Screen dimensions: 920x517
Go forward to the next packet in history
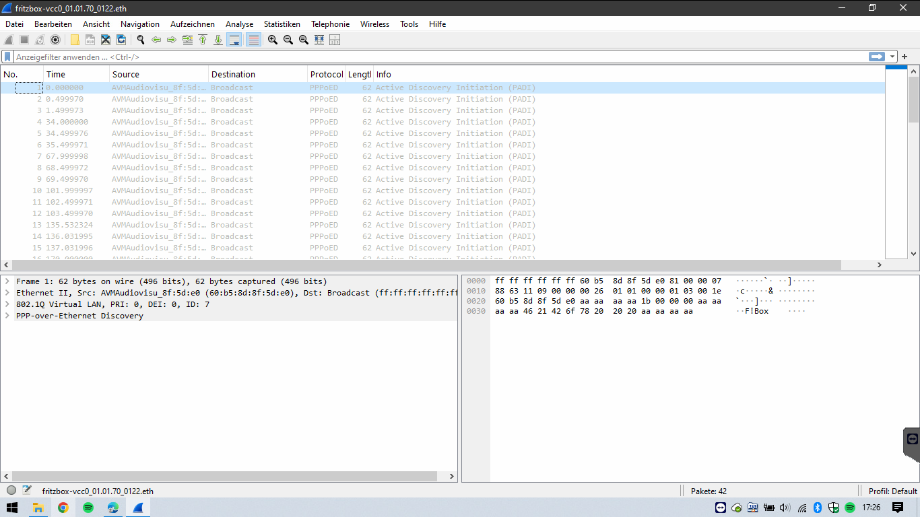pos(172,40)
